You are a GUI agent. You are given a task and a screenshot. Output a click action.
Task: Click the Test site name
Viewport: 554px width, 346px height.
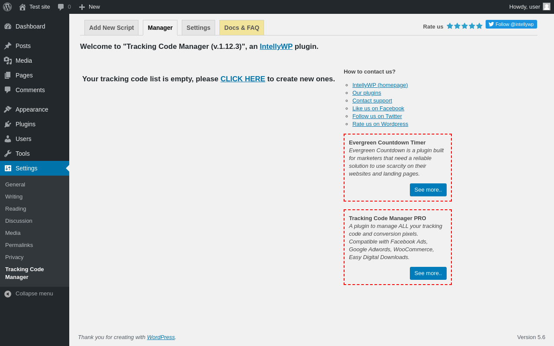[x=40, y=7]
